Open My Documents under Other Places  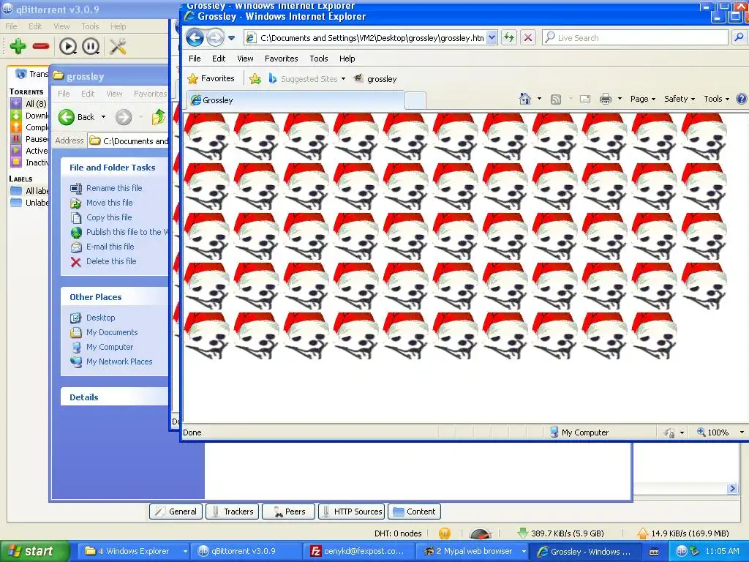[112, 332]
